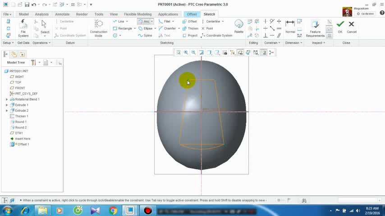Open the Inspect group dropdown
Image resolution: width=385 pixels, height=216 pixels.
coord(318,43)
